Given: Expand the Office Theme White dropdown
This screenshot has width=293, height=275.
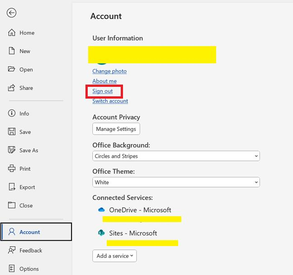Looking at the screenshot, I should pyautogui.click(x=176, y=182).
